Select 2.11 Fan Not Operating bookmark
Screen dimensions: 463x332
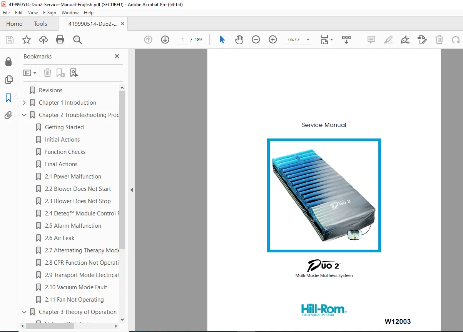(x=74, y=300)
